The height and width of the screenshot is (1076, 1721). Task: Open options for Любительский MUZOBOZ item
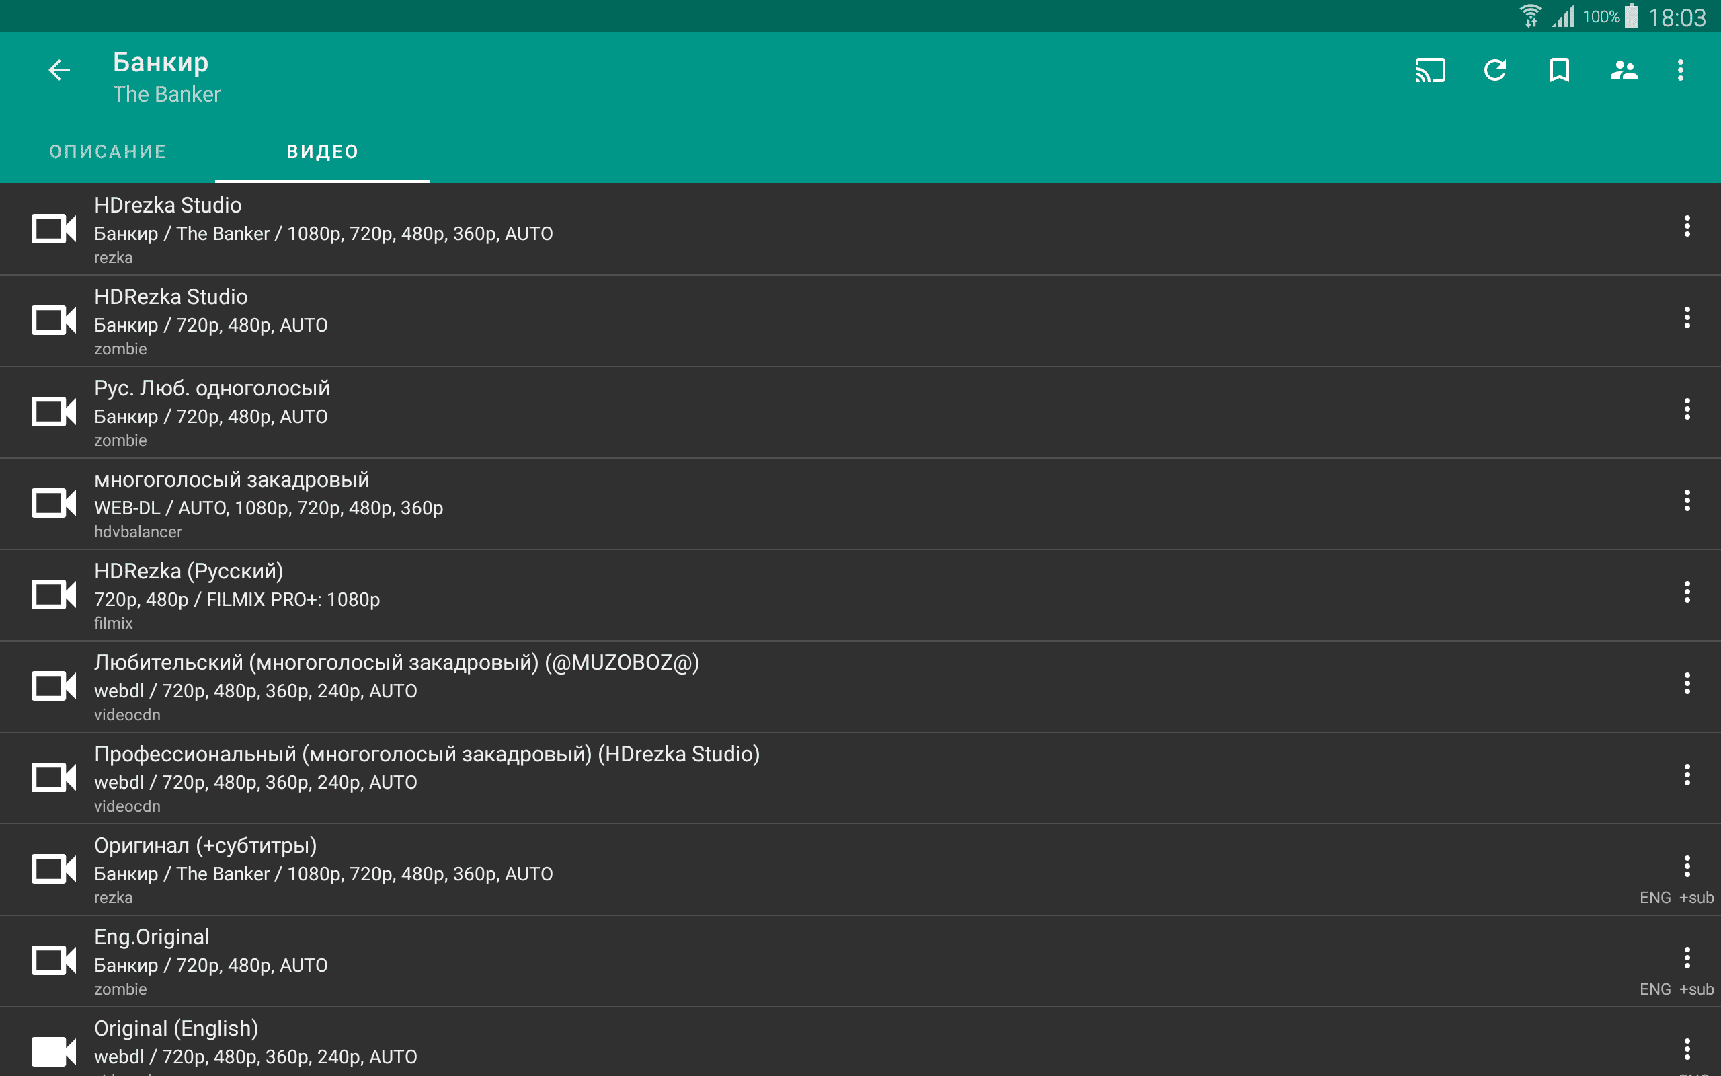[x=1686, y=683]
